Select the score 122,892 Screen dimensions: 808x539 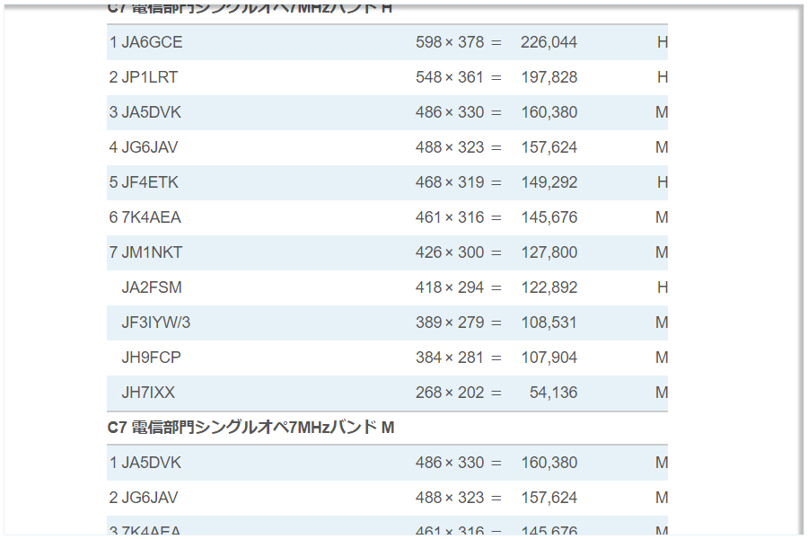click(x=549, y=287)
